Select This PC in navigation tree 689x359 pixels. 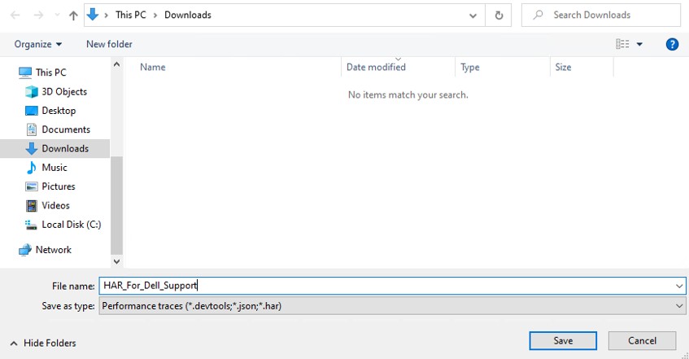pyautogui.click(x=51, y=72)
